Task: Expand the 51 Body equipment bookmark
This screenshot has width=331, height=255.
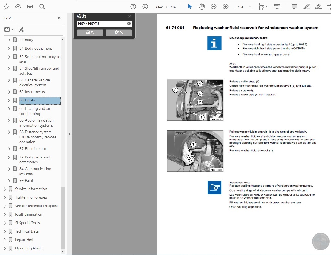Action: [x=9, y=48]
